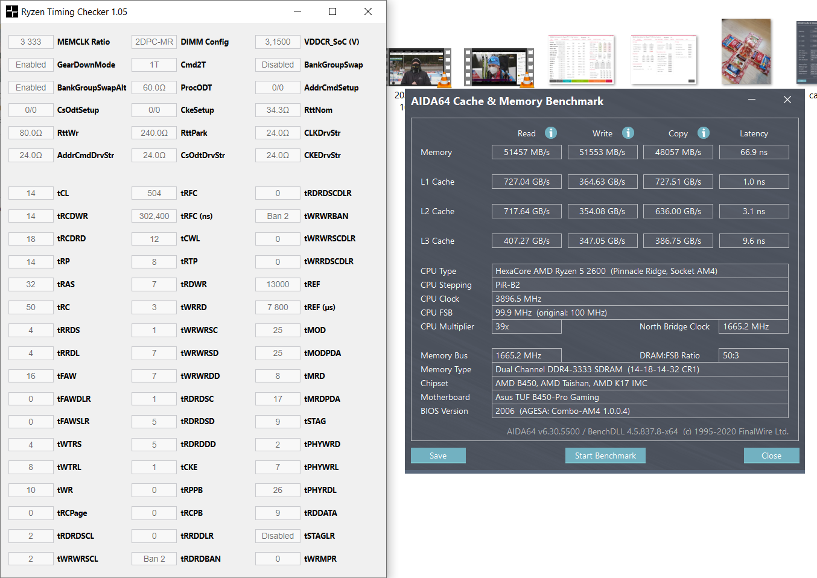Click the CPU Stepping PiR-B2 field
This screenshot has height=578, width=817.
[640, 285]
